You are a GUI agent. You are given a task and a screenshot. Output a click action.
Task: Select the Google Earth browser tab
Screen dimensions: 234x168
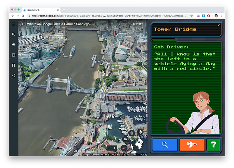tap(41, 10)
